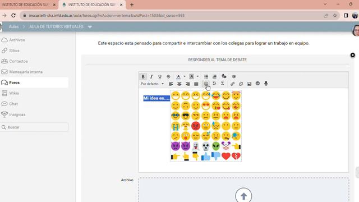359x202 pixels.
Task: Insert a hyperlink with the link icon
Action: [232, 84]
